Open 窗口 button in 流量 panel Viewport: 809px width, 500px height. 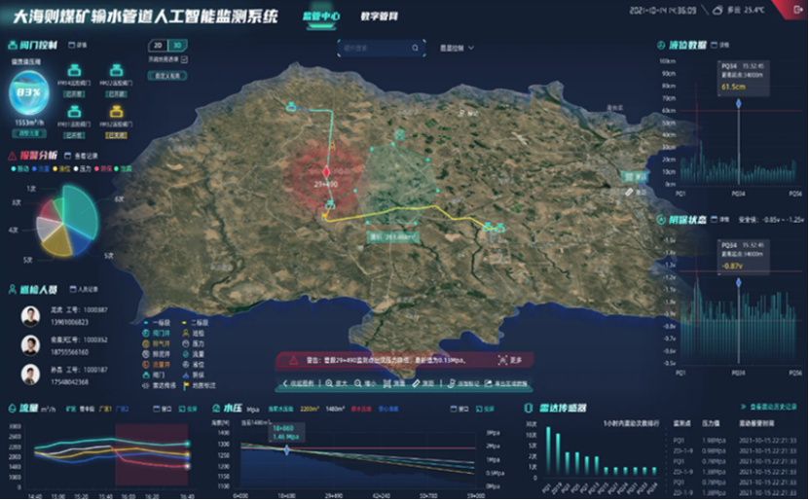click(x=162, y=409)
